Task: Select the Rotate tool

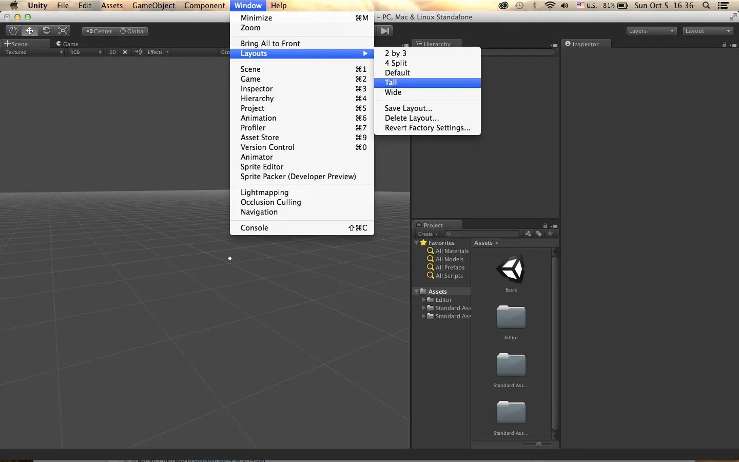Action: click(46, 31)
